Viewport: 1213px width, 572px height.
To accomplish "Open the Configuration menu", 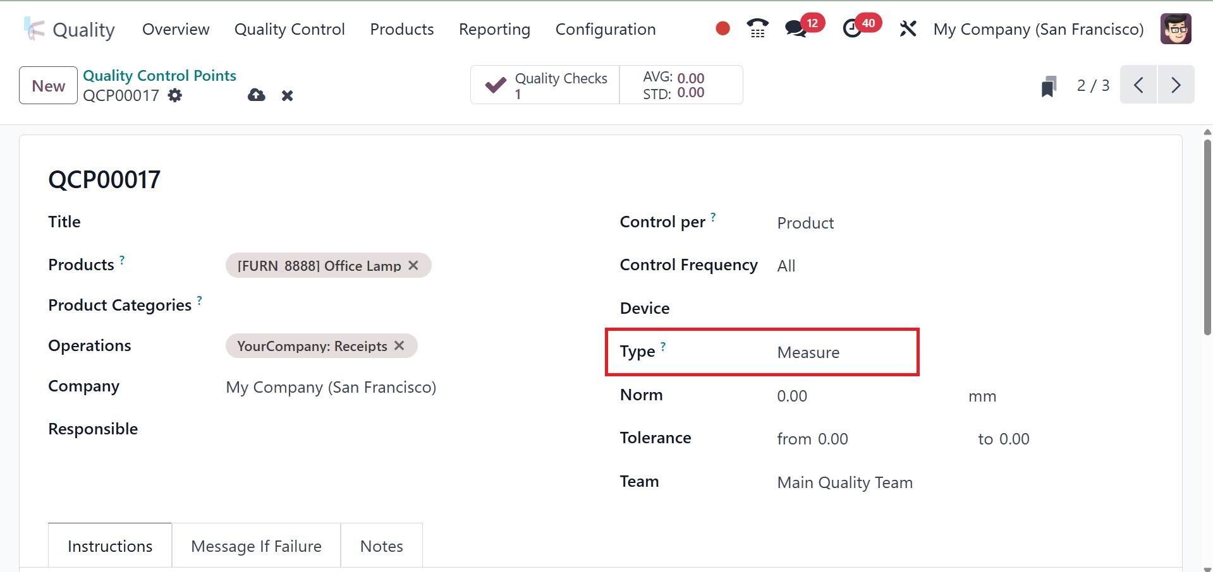I will pos(605,29).
